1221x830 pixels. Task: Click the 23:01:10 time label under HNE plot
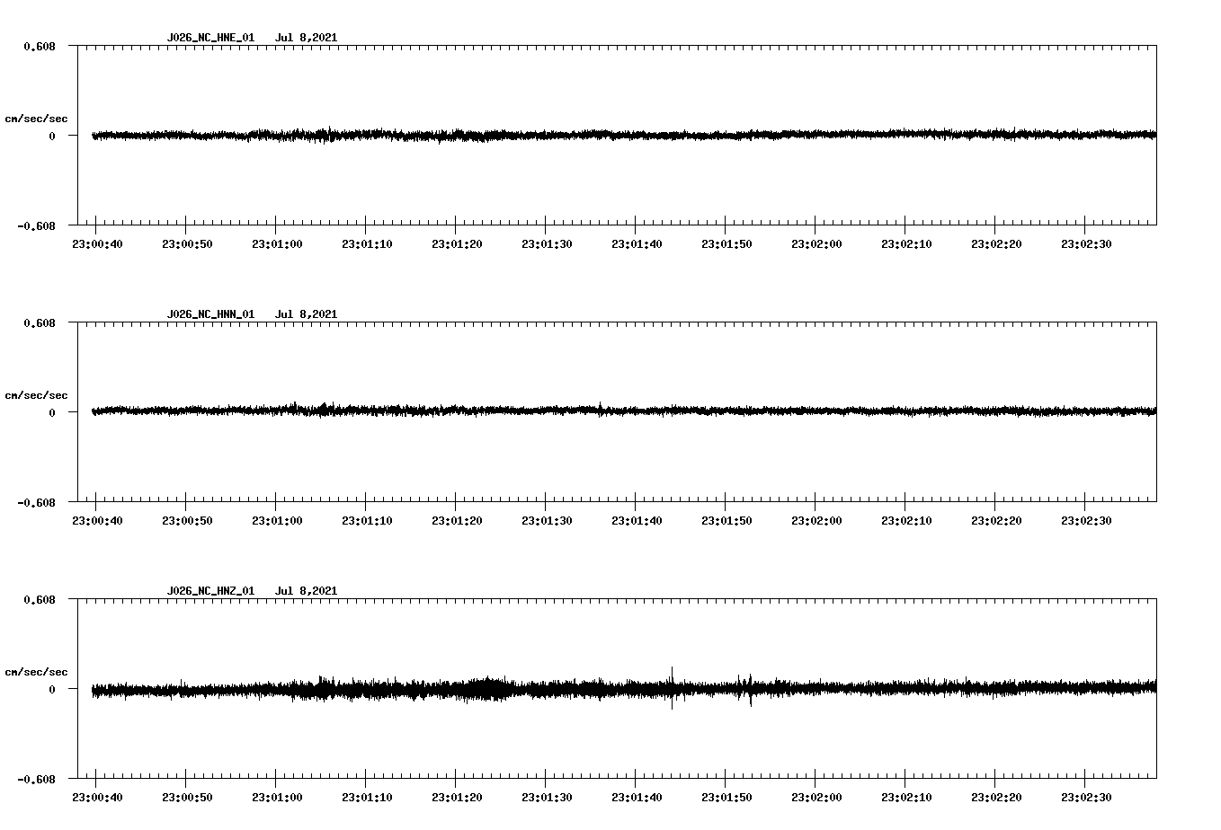tap(367, 244)
